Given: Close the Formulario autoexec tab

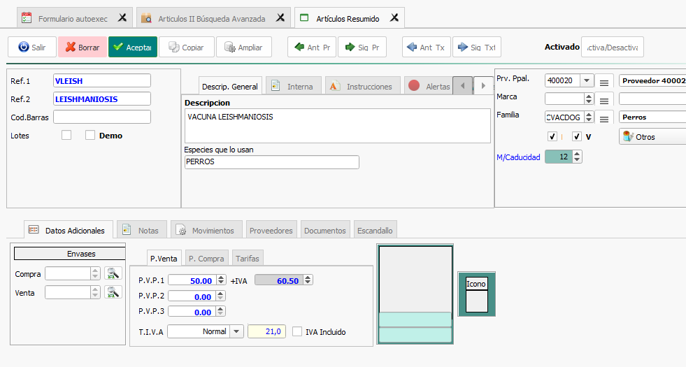Looking at the screenshot, I should tap(122, 18).
